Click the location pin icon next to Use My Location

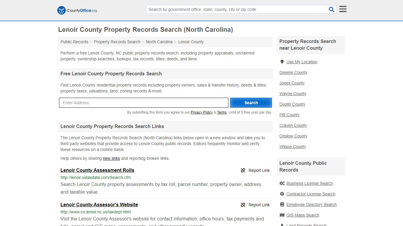click(x=282, y=62)
